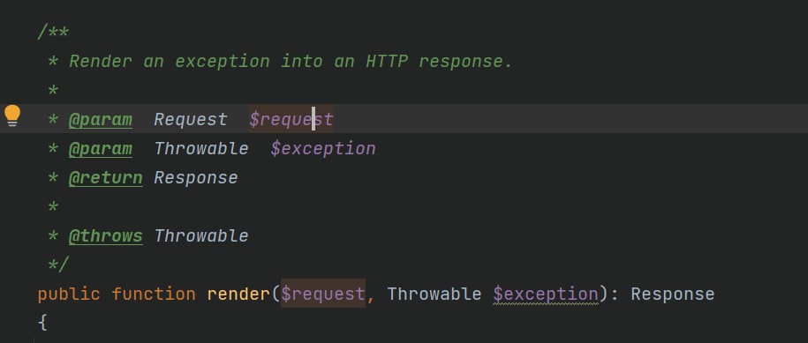Click the highlighted $request variable in the docblock
808x343 pixels.
291,119
